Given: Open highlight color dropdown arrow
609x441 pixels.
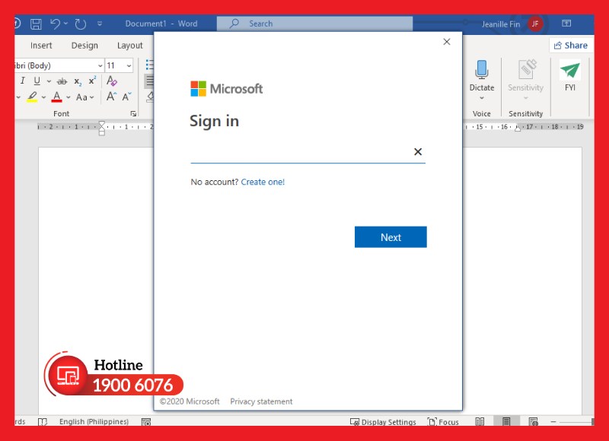Looking at the screenshot, I should click(43, 97).
